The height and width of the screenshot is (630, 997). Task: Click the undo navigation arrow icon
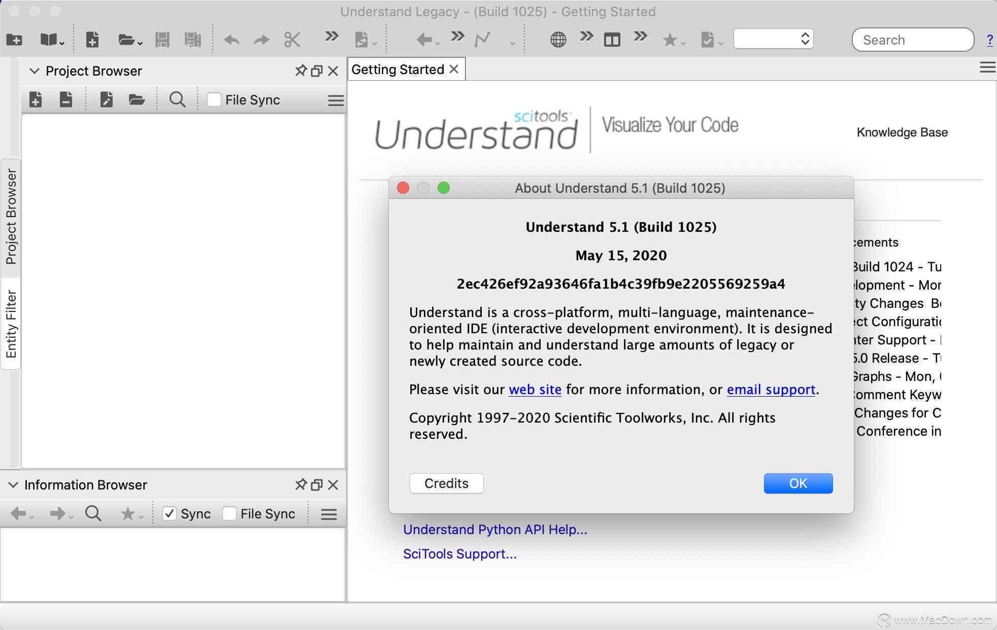[x=231, y=39]
